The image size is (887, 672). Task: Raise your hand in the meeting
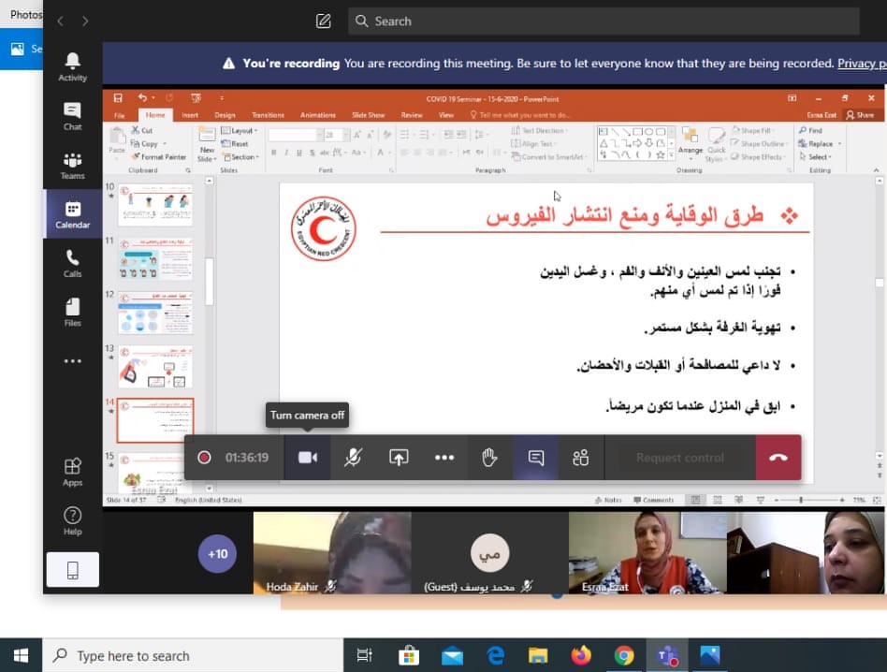click(x=488, y=458)
